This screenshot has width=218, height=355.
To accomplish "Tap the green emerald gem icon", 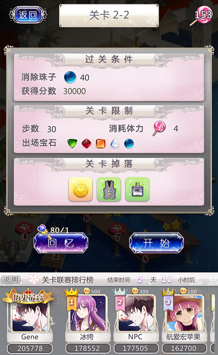I will point(72,143).
